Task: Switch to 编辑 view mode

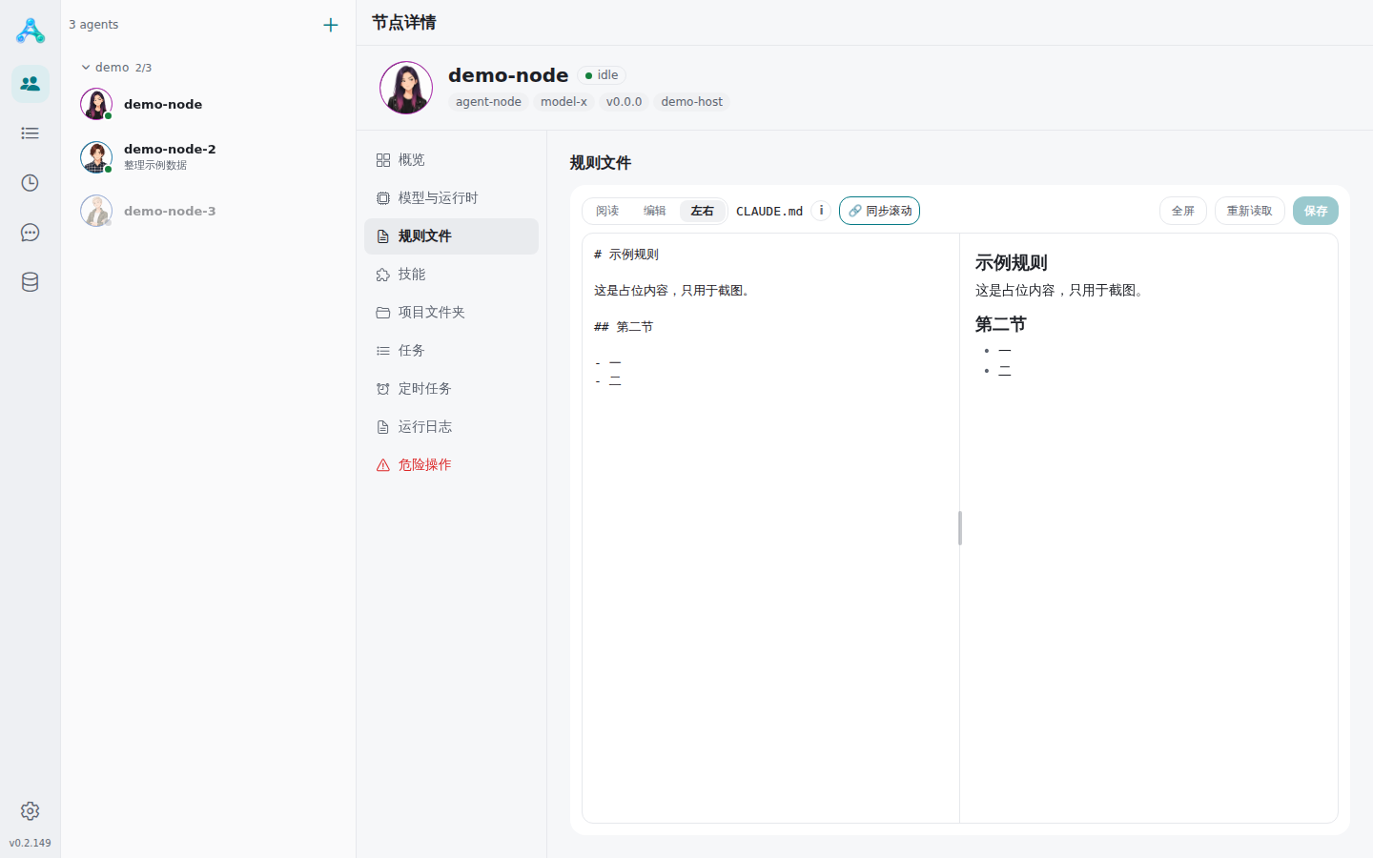Action: click(x=655, y=211)
